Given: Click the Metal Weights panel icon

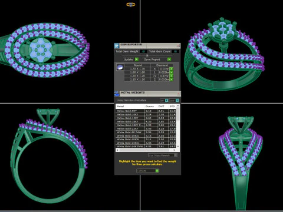Looking at the screenshot, I should tap(117, 94).
